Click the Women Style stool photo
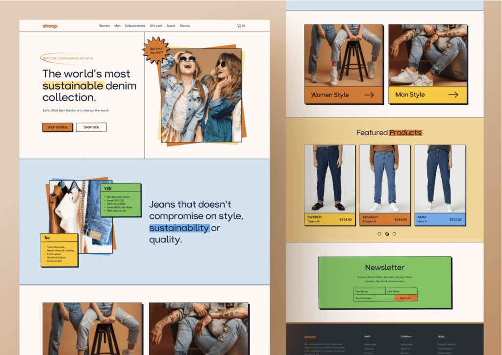Screen dimensions: 502x355 344,55
